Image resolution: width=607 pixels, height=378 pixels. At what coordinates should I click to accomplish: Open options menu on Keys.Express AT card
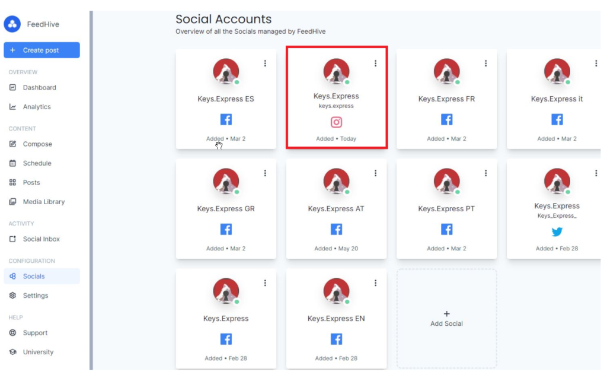[x=375, y=173]
